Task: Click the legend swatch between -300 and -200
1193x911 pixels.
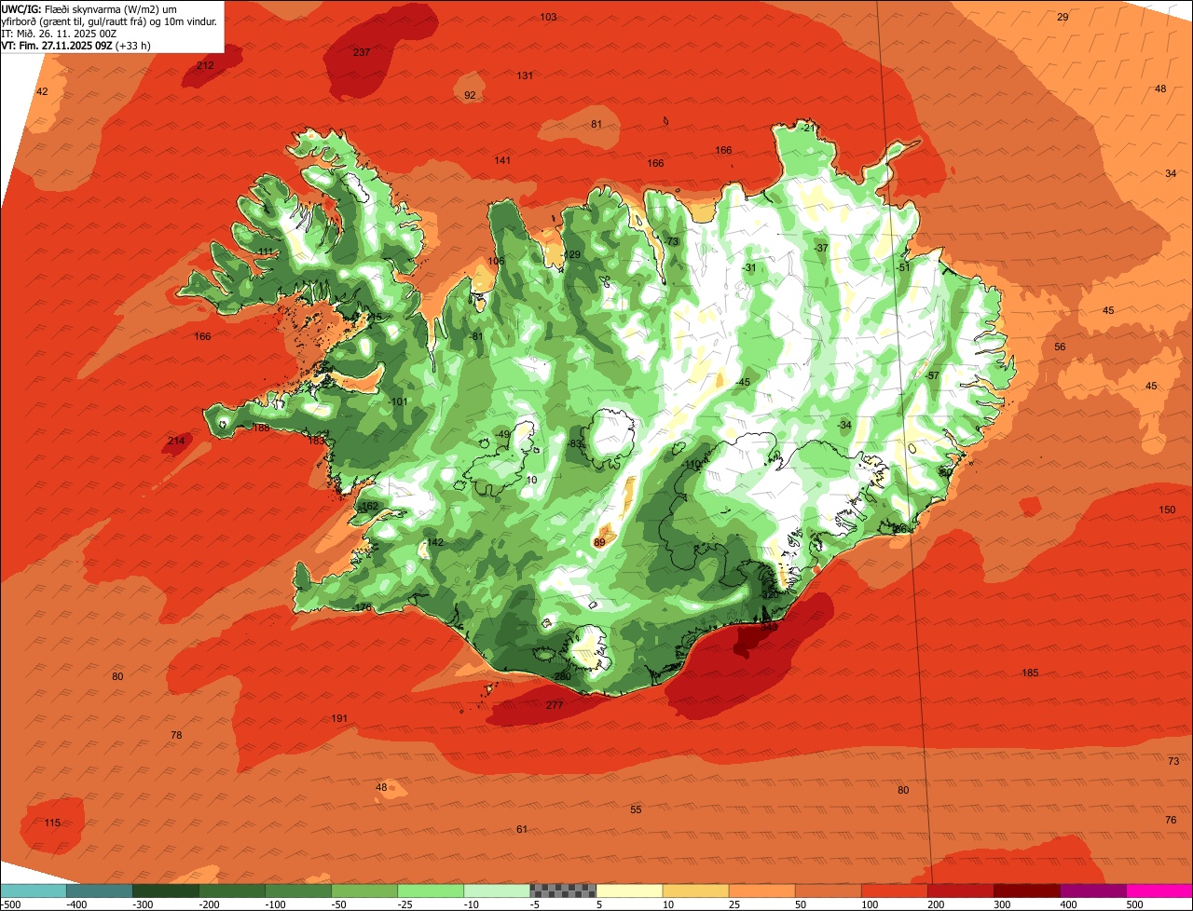Action: [x=165, y=891]
